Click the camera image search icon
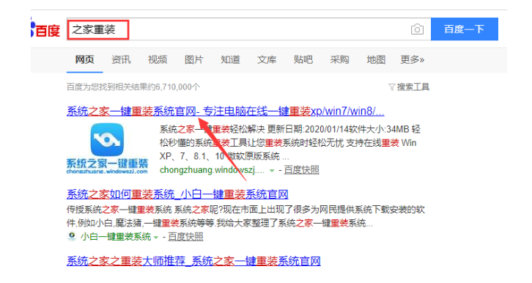 click(x=417, y=29)
